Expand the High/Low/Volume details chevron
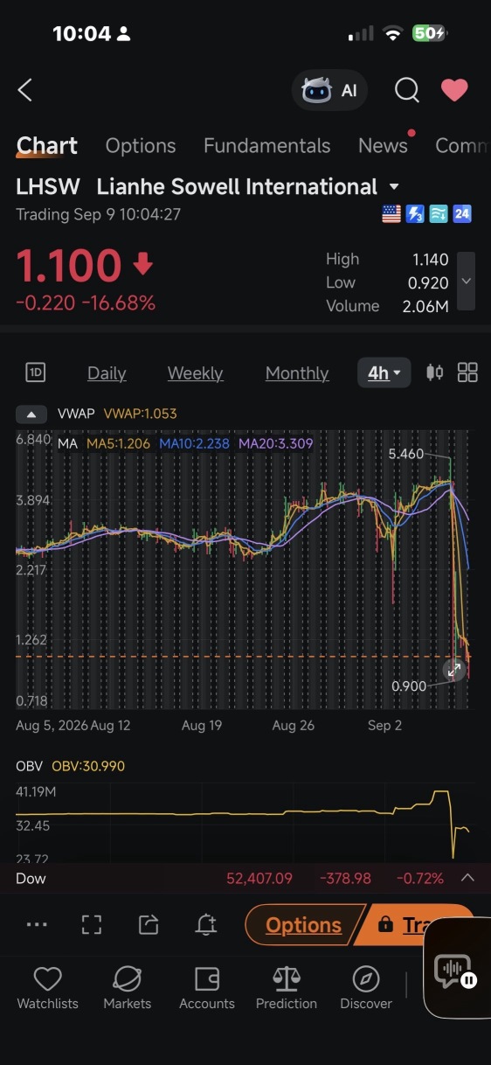The image size is (491, 1065). [467, 282]
